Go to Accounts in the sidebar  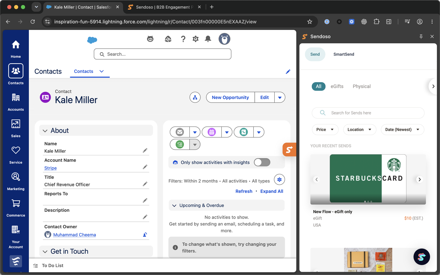(x=16, y=102)
